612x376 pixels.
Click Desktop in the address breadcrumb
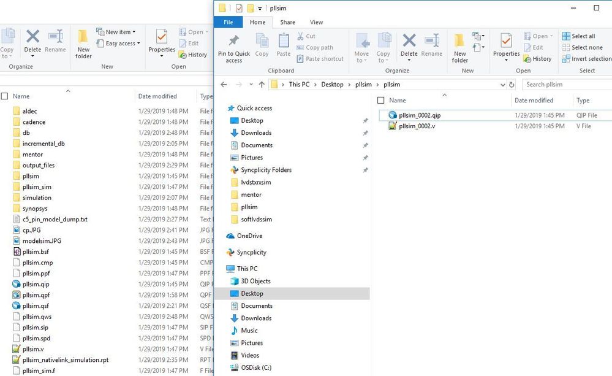point(332,85)
